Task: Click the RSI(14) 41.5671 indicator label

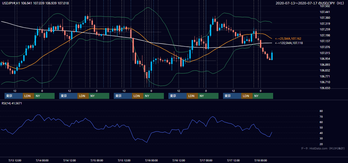Action: point(12,103)
